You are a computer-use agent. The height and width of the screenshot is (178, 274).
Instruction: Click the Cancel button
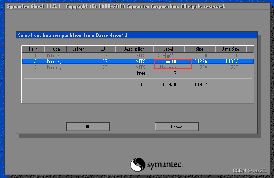tap(177, 127)
